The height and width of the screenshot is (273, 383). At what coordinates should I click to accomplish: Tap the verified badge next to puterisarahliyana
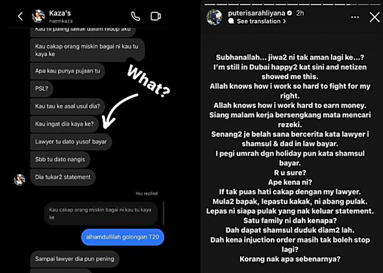tap(290, 13)
